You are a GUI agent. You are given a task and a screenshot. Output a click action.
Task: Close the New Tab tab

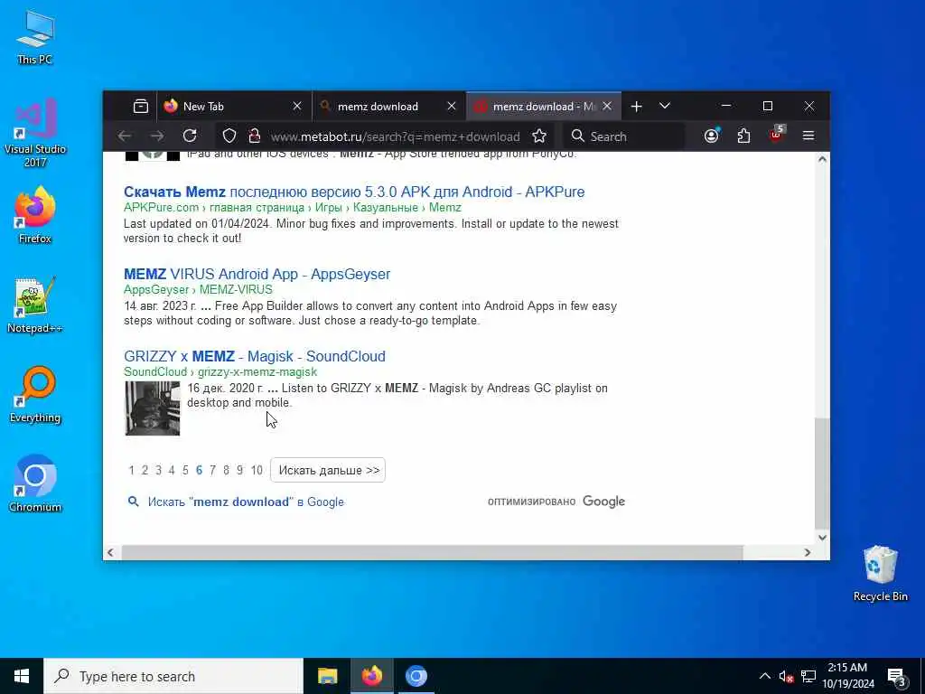297,107
